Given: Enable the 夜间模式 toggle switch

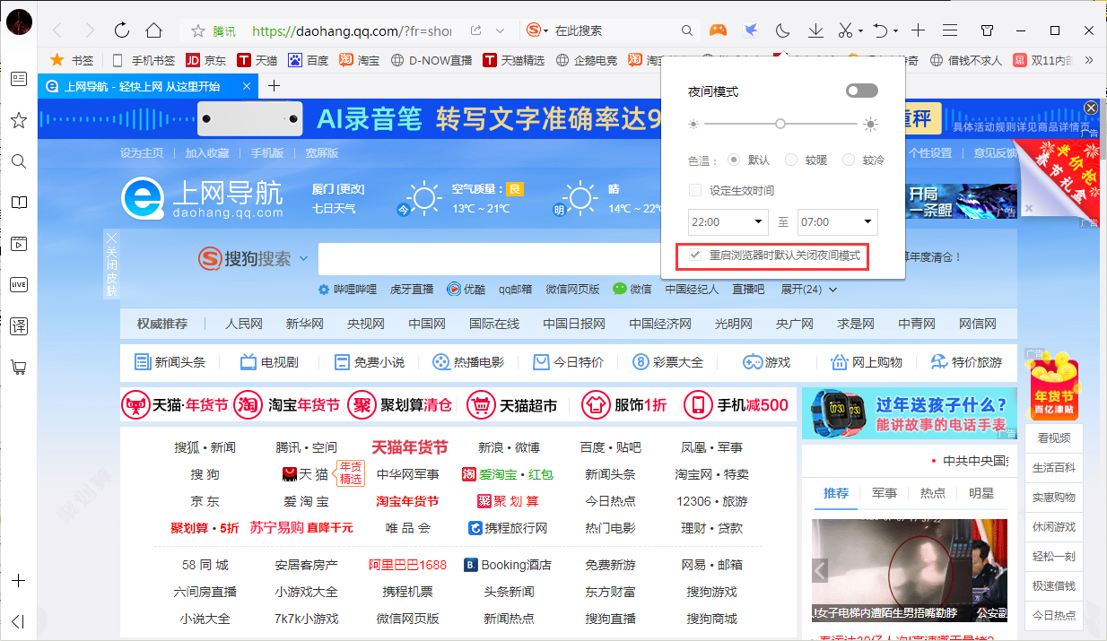Looking at the screenshot, I should coord(860,90).
